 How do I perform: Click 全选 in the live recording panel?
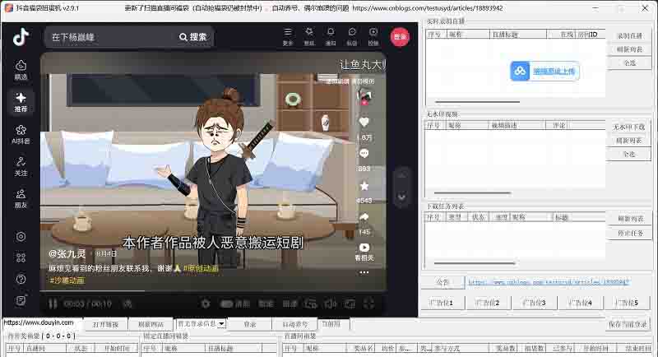[630, 63]
